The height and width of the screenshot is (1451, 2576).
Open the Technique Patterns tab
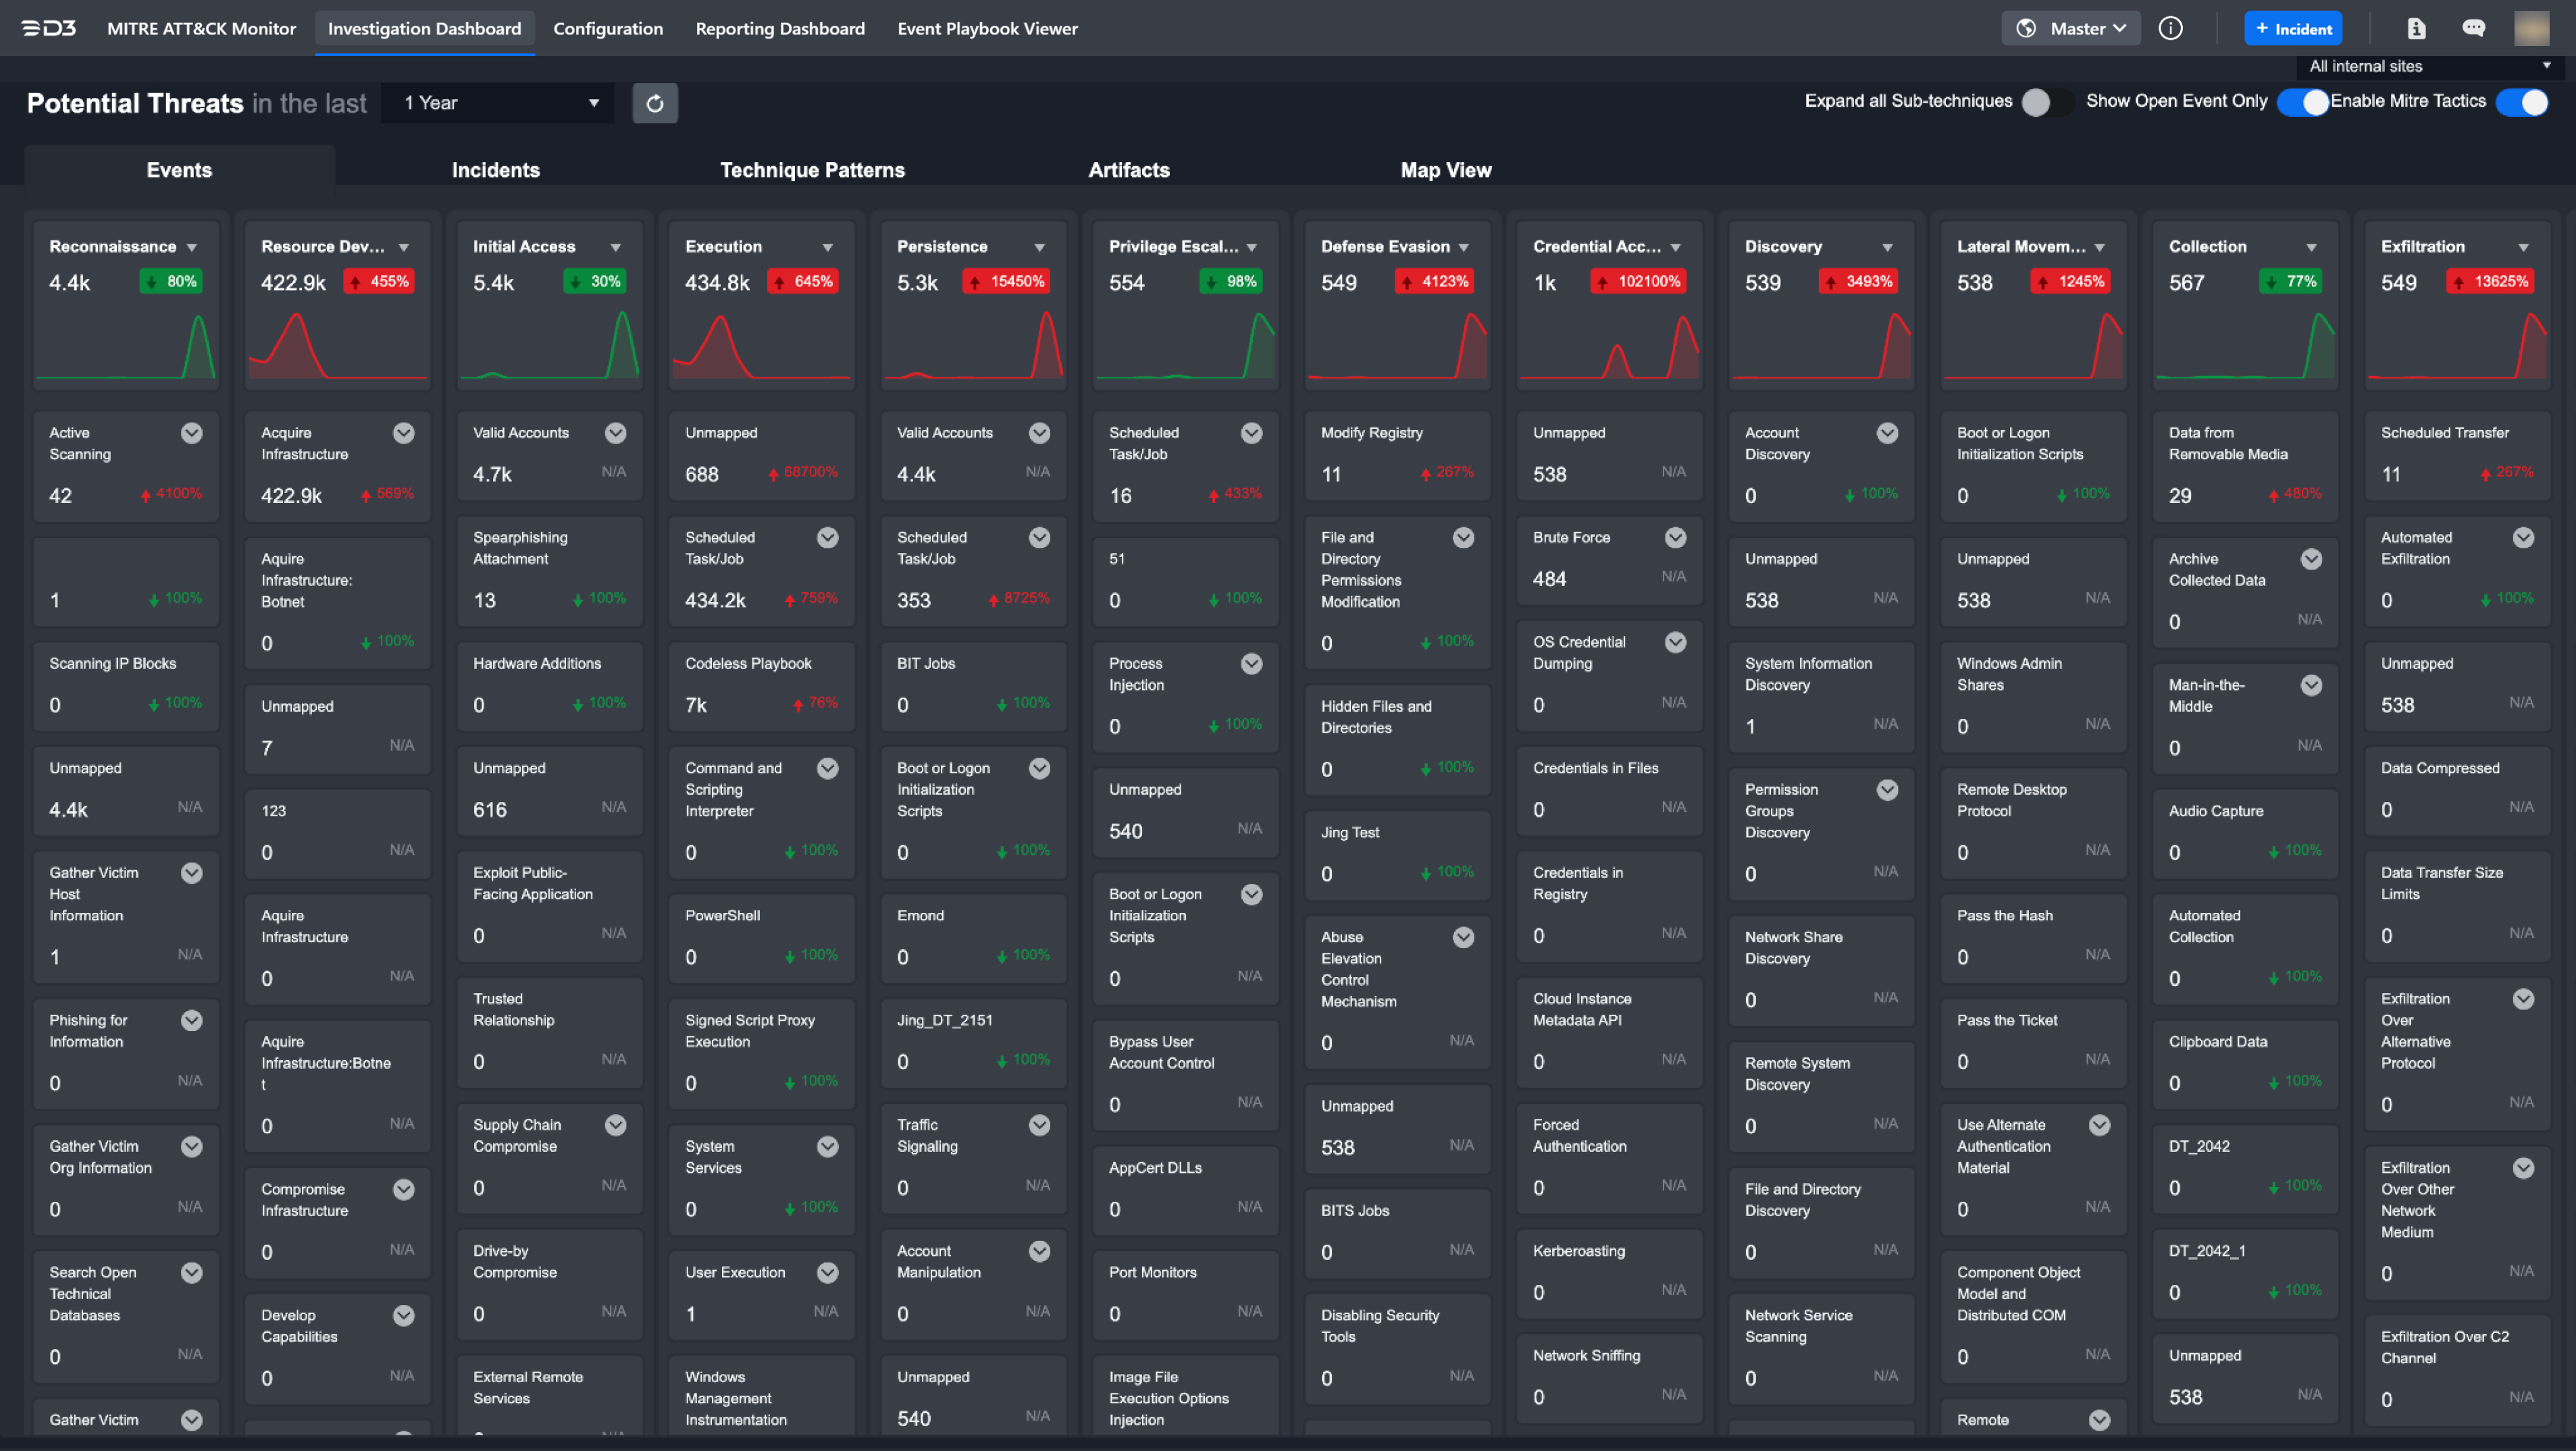click(812, 170)
